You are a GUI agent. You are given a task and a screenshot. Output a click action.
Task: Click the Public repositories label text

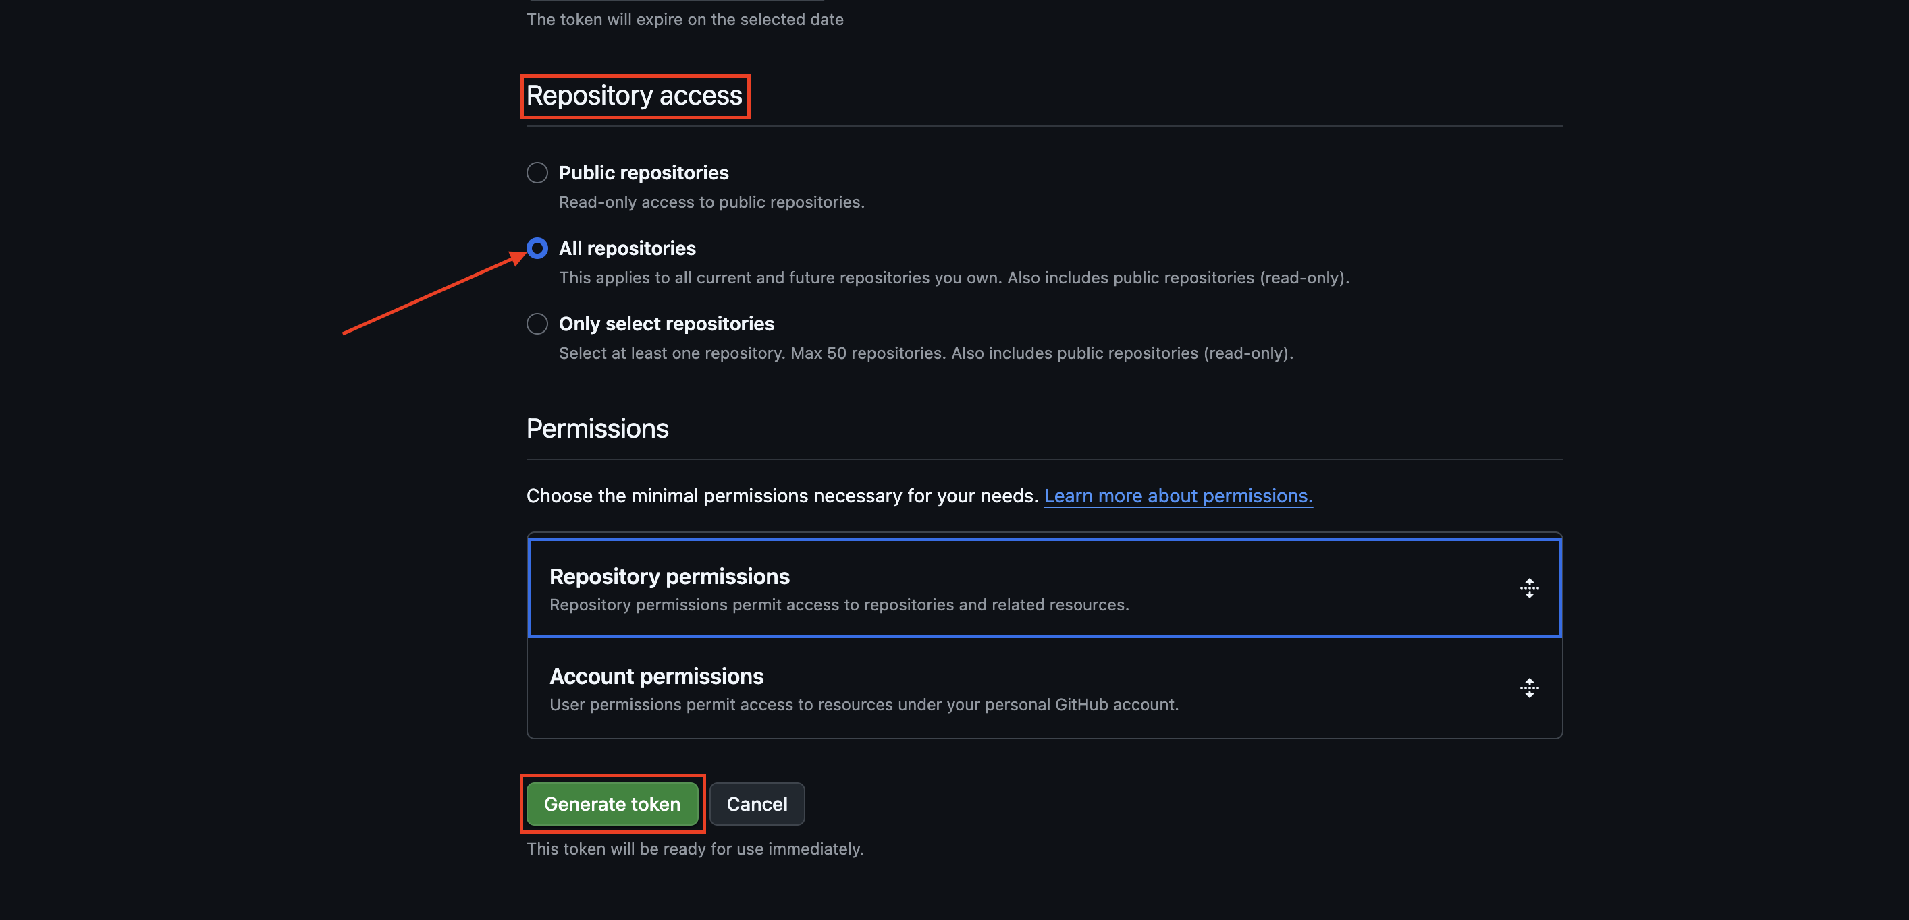643,173
